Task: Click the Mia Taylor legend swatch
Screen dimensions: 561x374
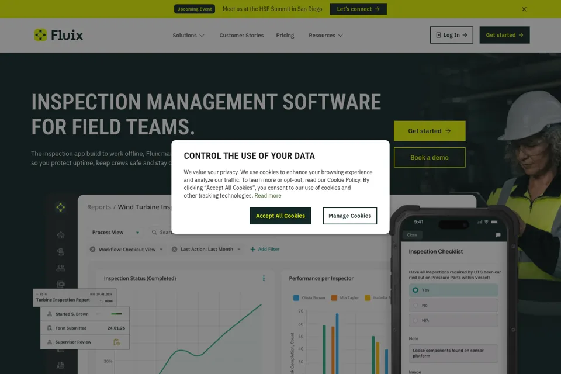Action: pos(334,298)
